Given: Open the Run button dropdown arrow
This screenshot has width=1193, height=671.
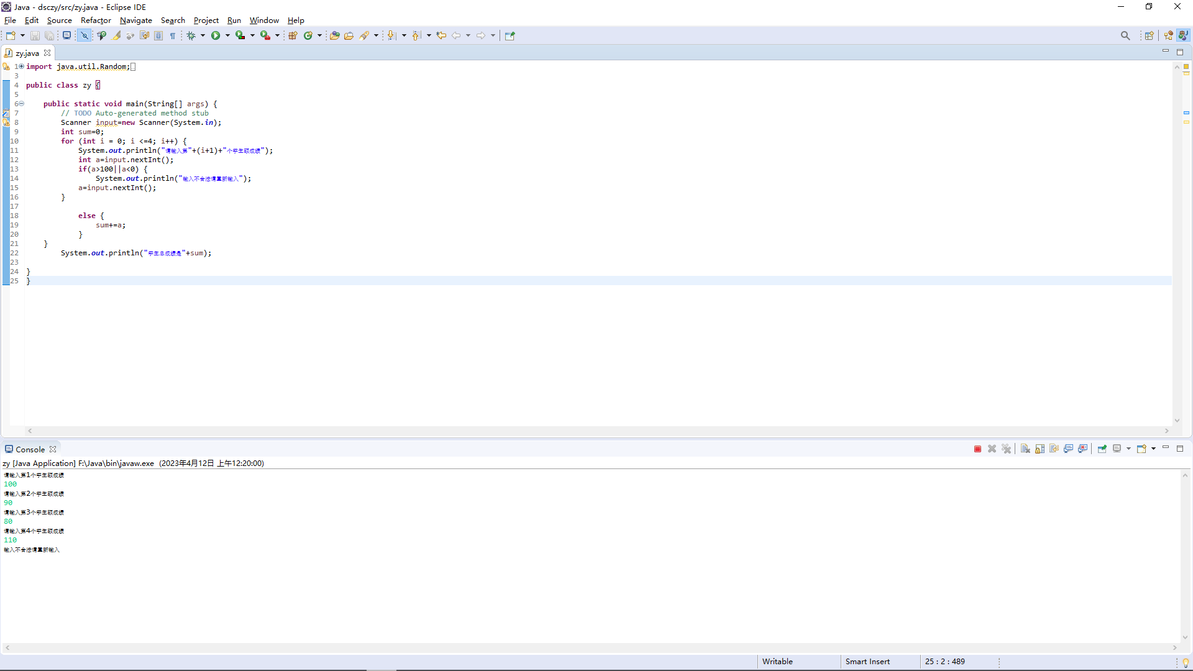Looking at the screenshot, I should click(x=227, y=36).
